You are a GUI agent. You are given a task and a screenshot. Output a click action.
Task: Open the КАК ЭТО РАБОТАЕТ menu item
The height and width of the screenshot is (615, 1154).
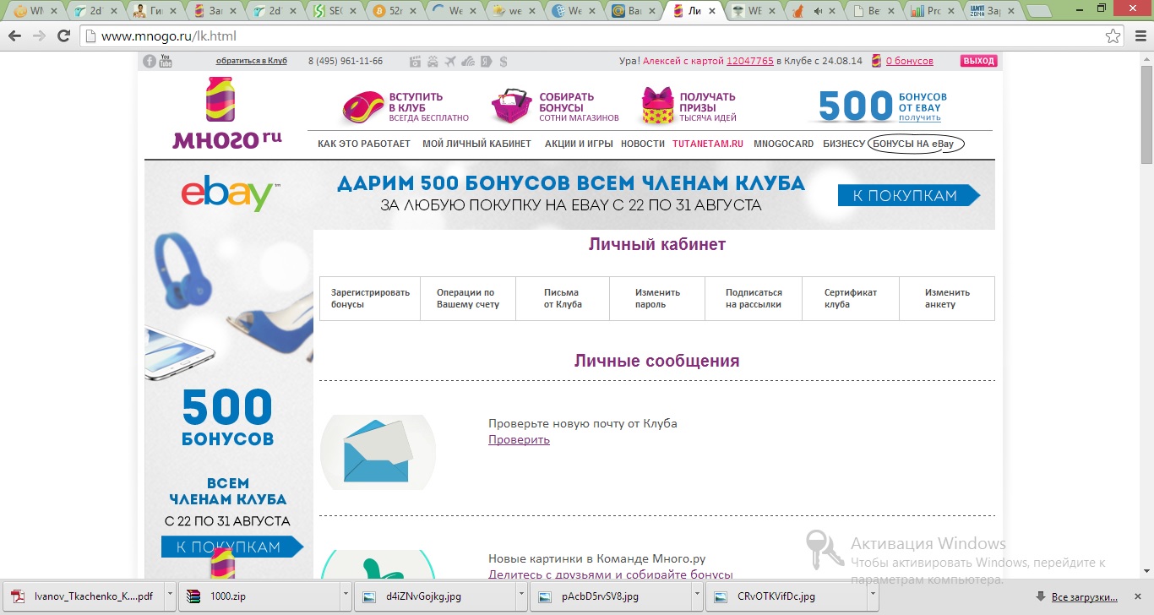364,144
